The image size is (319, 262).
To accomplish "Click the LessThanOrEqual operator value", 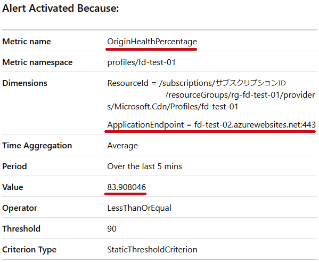I will (139, 208).
